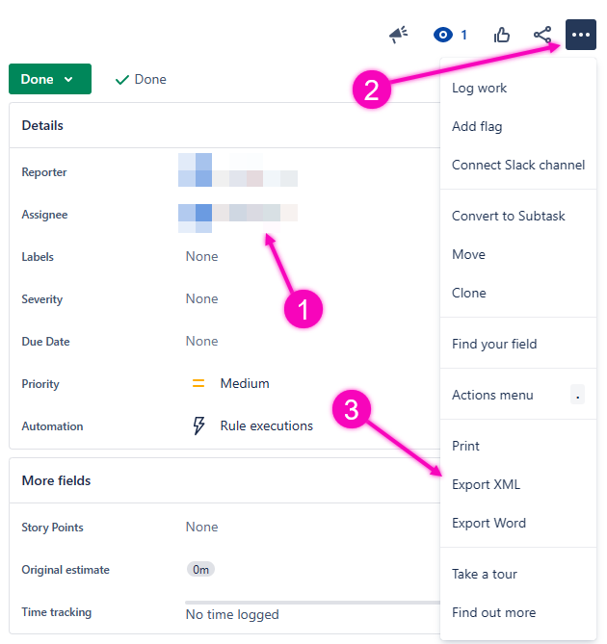Select Export XML from the menu

tap(486, 484)
